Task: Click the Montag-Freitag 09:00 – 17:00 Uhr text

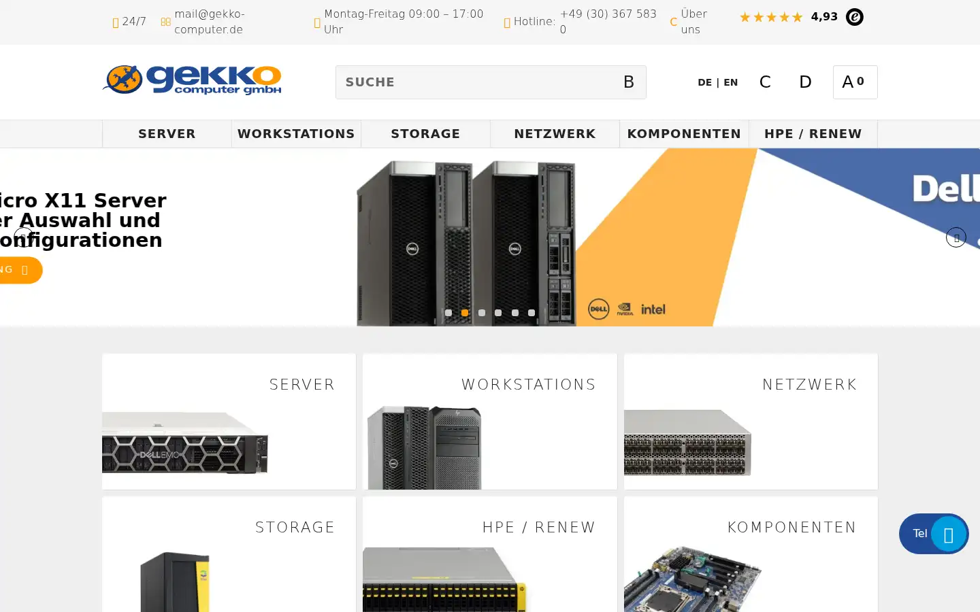Action: 404,22
